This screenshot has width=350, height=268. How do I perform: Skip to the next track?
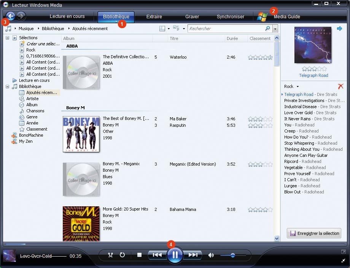pyautogui.click(x=193, y=255)
